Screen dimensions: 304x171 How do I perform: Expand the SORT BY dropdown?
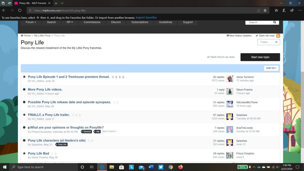[x=271, y=68]
